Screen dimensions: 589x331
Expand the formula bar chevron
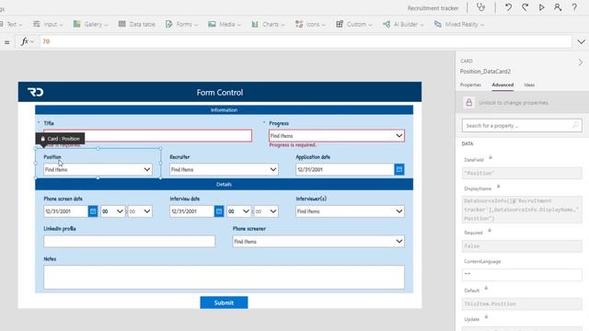click(581, 41)
